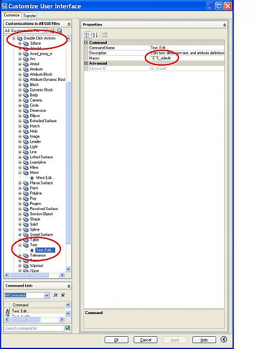
Task: Click the Camera folder icon
Action: click(26, 100)
